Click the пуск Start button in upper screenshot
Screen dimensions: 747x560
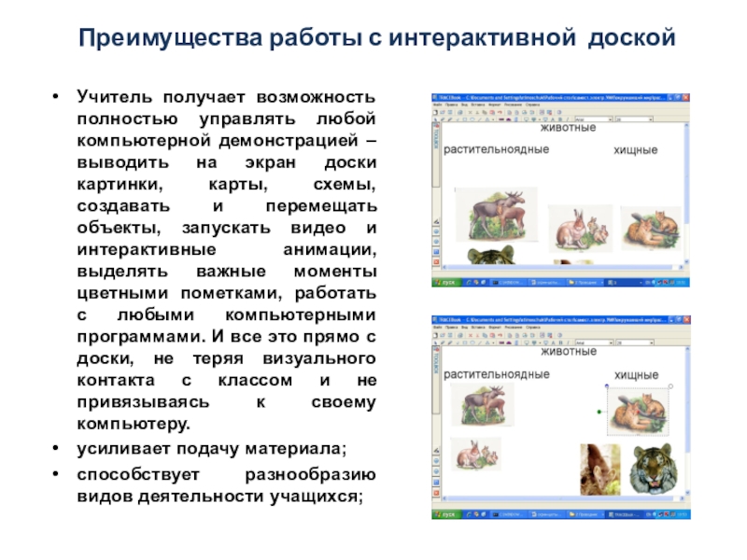pos(446,283)
